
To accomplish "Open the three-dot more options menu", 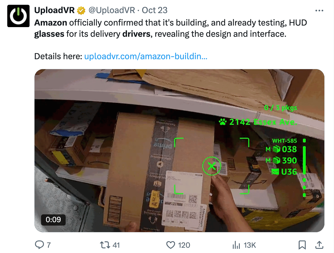I will pyautogui.click(x=319, y=11).
